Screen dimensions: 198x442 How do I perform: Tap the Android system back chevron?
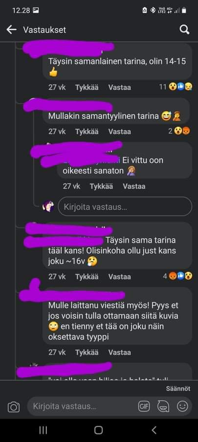(x=154, y=430)
